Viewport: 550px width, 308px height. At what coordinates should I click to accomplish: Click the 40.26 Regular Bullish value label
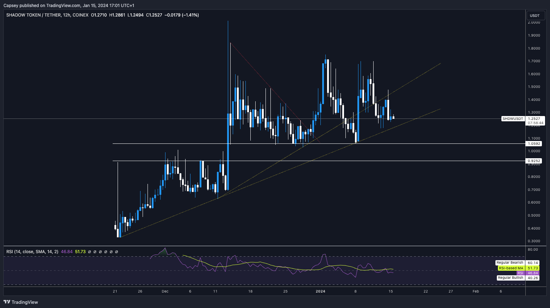533,278
